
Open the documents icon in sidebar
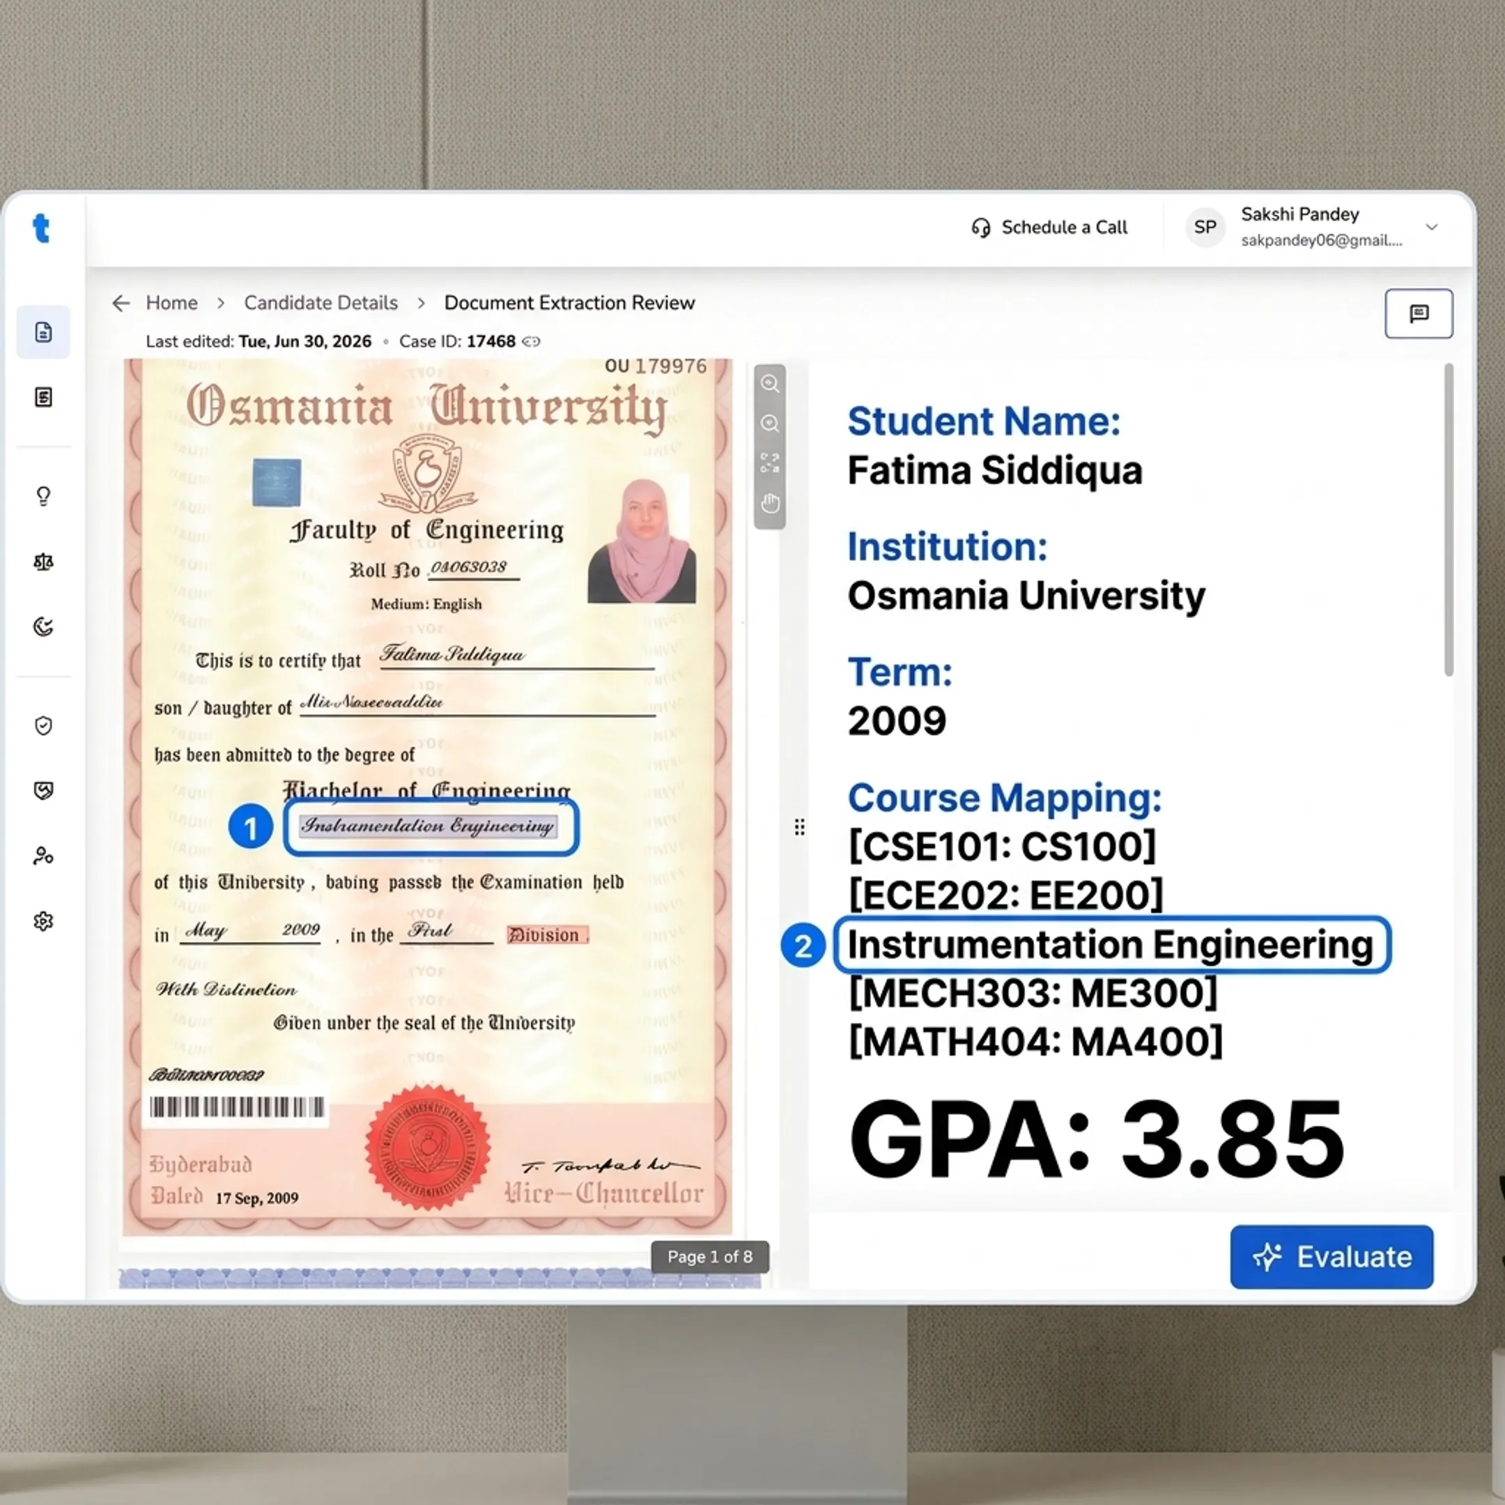pyautogui.click(x=44, y=332)
